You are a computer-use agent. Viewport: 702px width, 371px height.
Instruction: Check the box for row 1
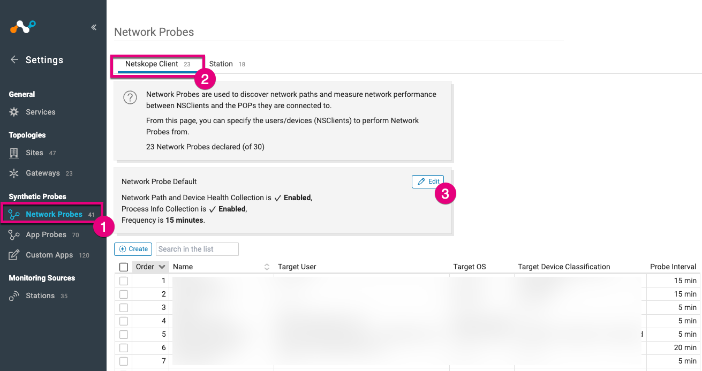tap(124, 281)
